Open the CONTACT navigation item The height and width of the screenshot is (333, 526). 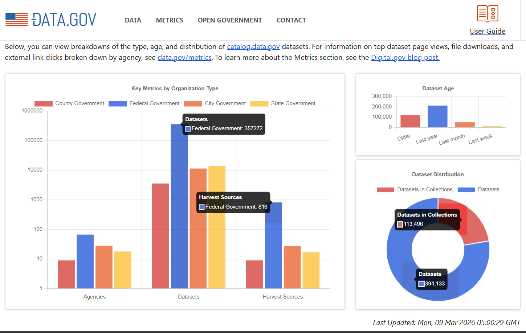(x=291, y=20)
